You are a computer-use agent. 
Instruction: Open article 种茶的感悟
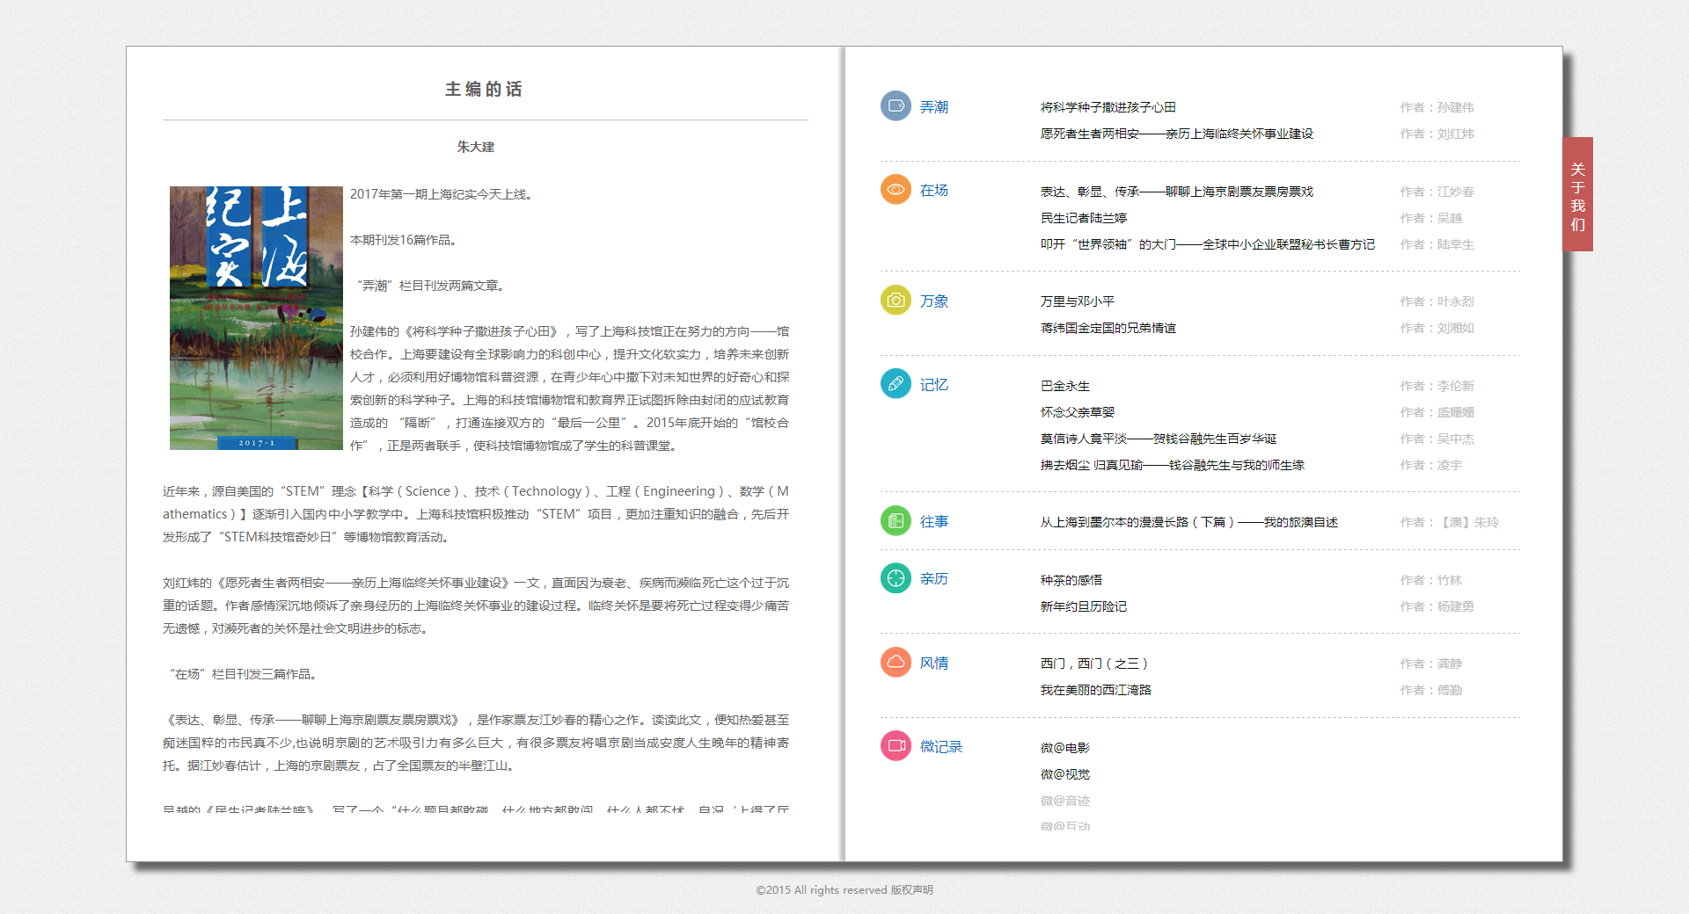point(1071,580)
